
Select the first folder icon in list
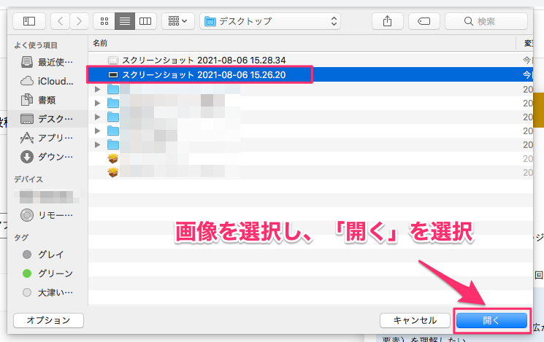113,90
